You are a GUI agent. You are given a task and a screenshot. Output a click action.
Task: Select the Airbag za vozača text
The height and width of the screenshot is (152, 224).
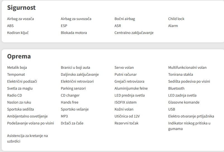(x=20, y=19)
